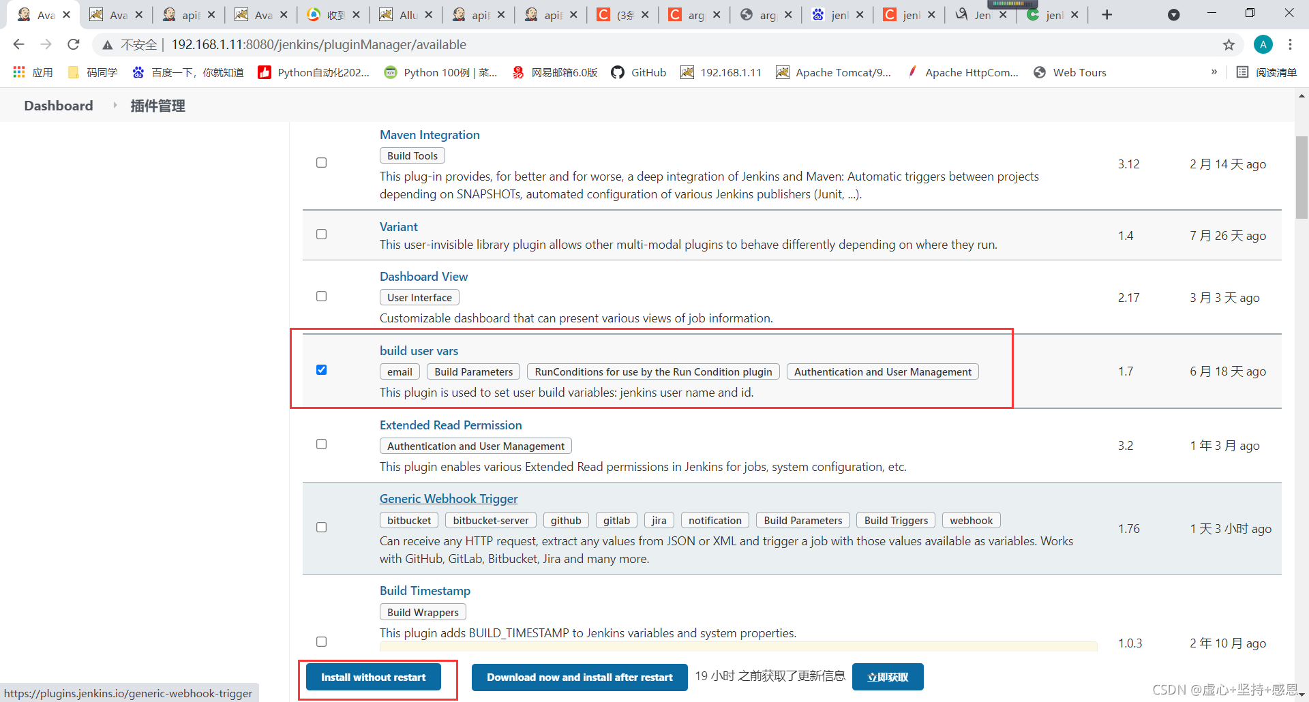
Task: Open the Baidu bookmark
Action: pos(187,72)
